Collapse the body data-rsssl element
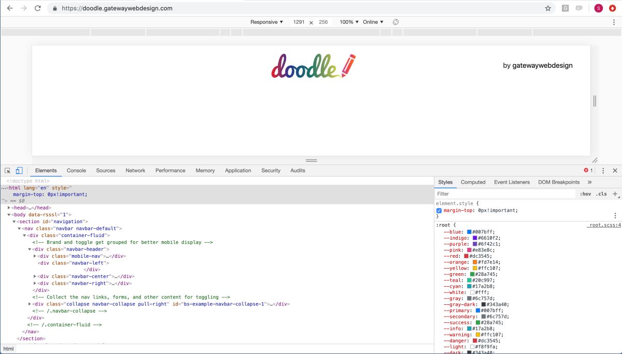 pos(9,215)
